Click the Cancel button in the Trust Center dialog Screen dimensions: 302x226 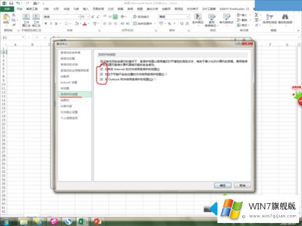(x=242, y=186)
